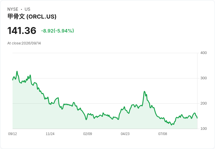Click the 07/08 date axis label
This screenshot has height=149, width=215.
(x=163, y=134)
